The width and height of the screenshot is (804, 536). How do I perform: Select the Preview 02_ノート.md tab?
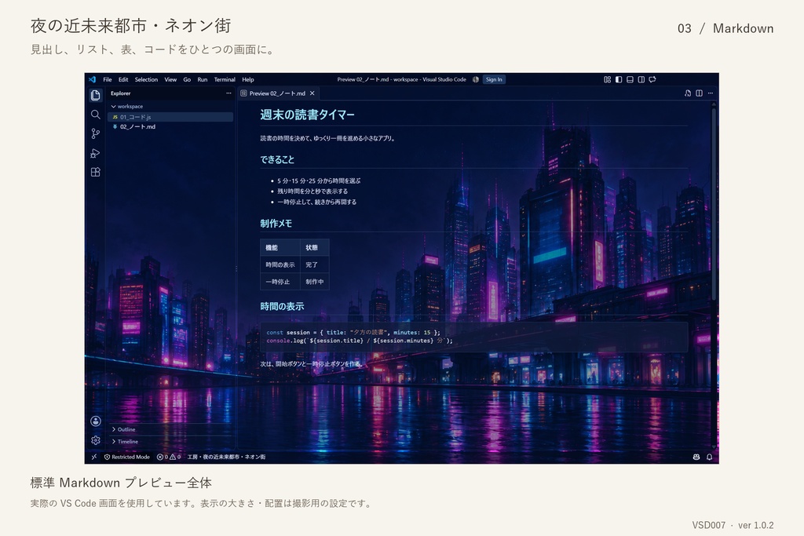[x=277, y=93]
